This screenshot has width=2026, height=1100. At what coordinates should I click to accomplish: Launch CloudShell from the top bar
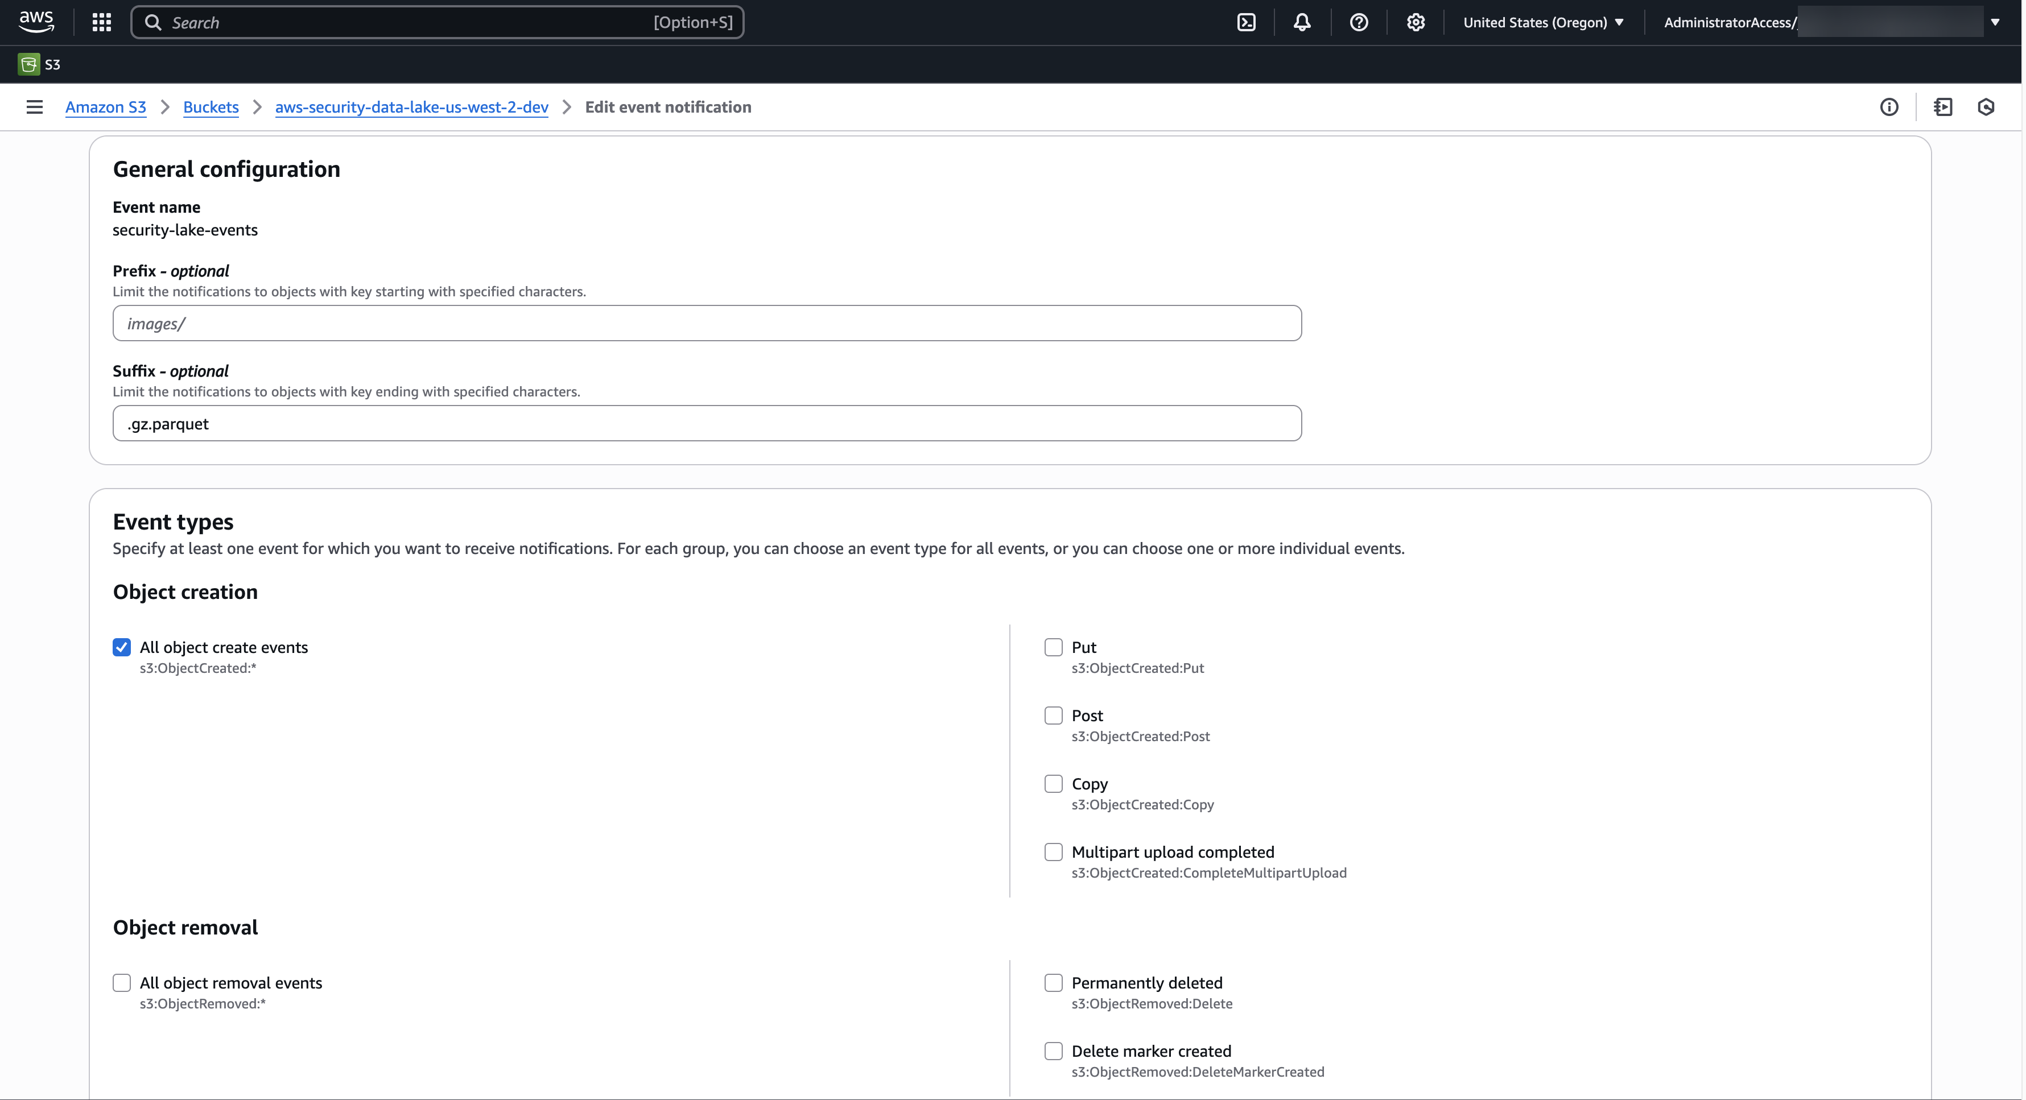[x=1247, y=22]
